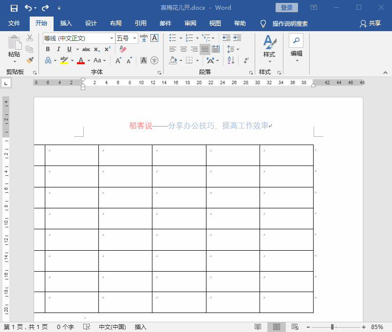The height and width of the screenshot is (332, 392).
Task: Expand the bullets list dropdown arrow
Action: pos(181,38)
